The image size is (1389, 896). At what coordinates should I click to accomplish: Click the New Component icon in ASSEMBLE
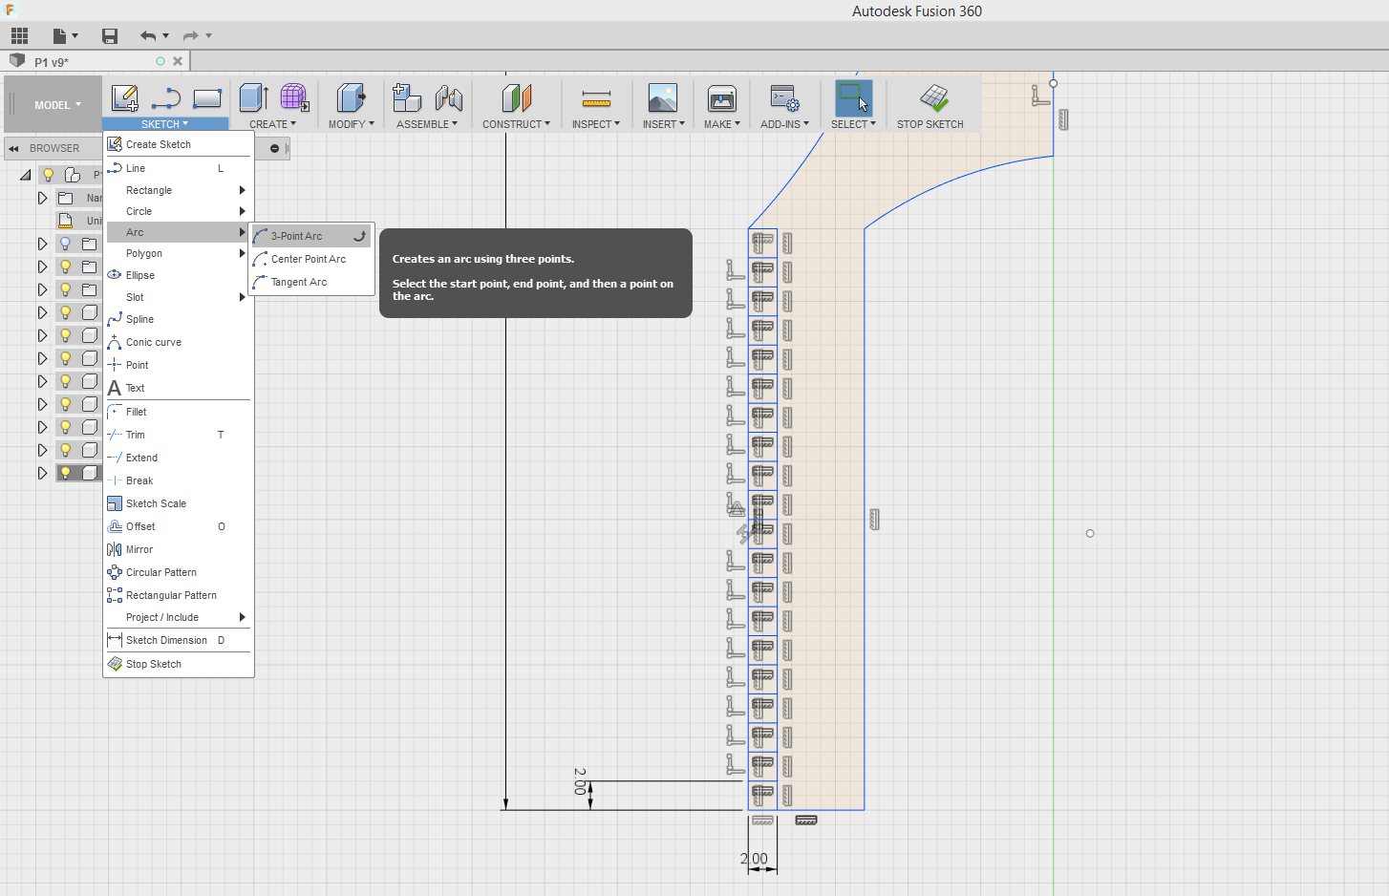407,97
